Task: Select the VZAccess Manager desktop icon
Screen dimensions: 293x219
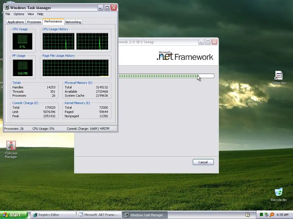Action: click(x=11, y=150)
